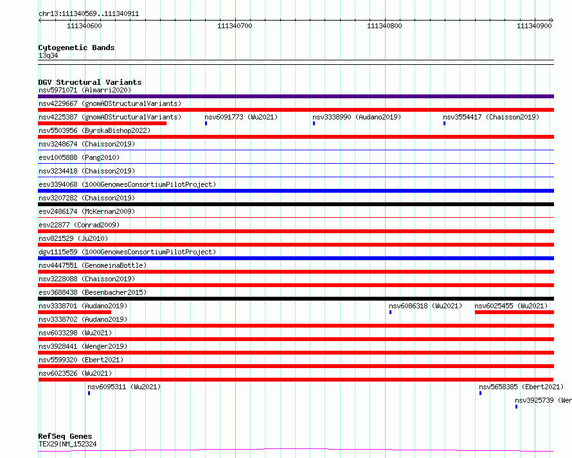This screenshot has width=572, height=458.
Task: Click the RefSeq Genes track title
Action: pyautogui.click(x=65, y=436)
